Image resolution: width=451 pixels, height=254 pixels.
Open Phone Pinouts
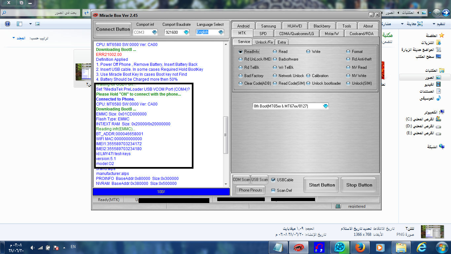[251, 190]
